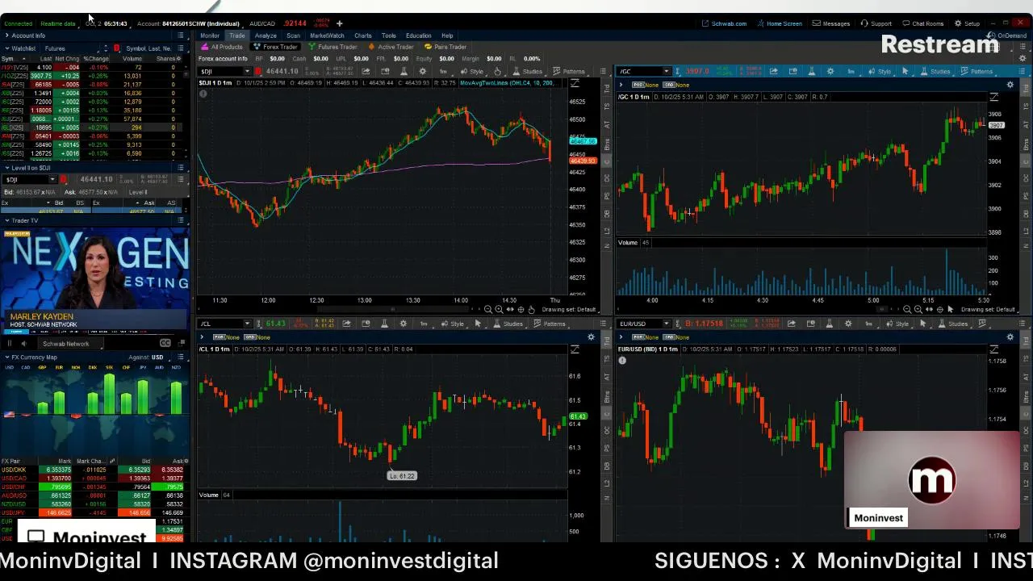Pause the Trader TV video

[10, 344]
